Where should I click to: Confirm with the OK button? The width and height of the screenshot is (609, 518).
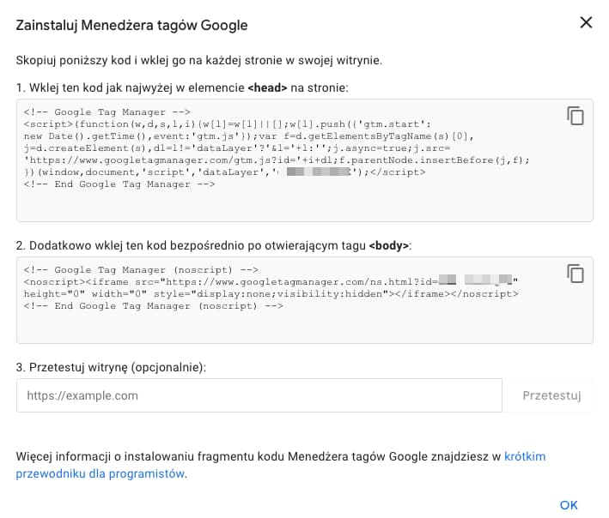coord(569,505)
